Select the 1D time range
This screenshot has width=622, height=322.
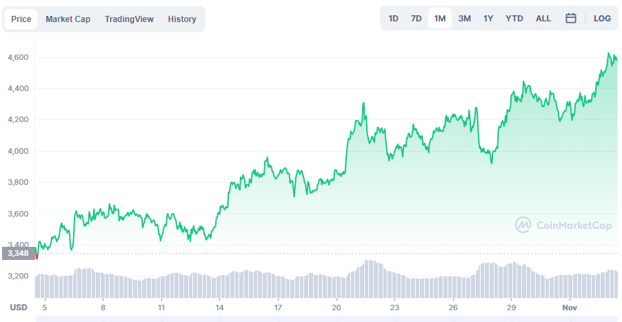click(x=393, y=18)
